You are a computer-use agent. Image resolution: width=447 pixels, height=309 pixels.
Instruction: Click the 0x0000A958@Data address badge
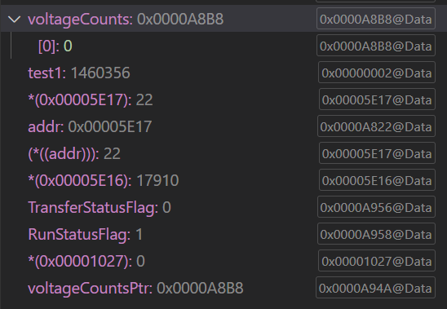coord(376,234)
